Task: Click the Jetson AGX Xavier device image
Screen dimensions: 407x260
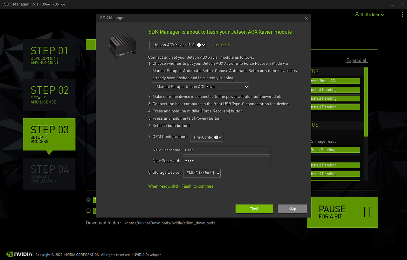Action: [x=122, y=46]
